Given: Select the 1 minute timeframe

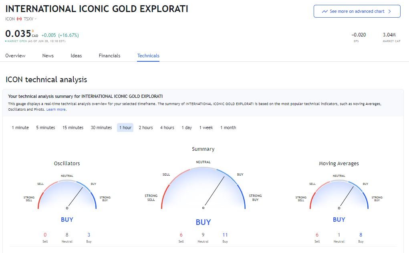Looking at the screenshot, I should coord(20,128).
